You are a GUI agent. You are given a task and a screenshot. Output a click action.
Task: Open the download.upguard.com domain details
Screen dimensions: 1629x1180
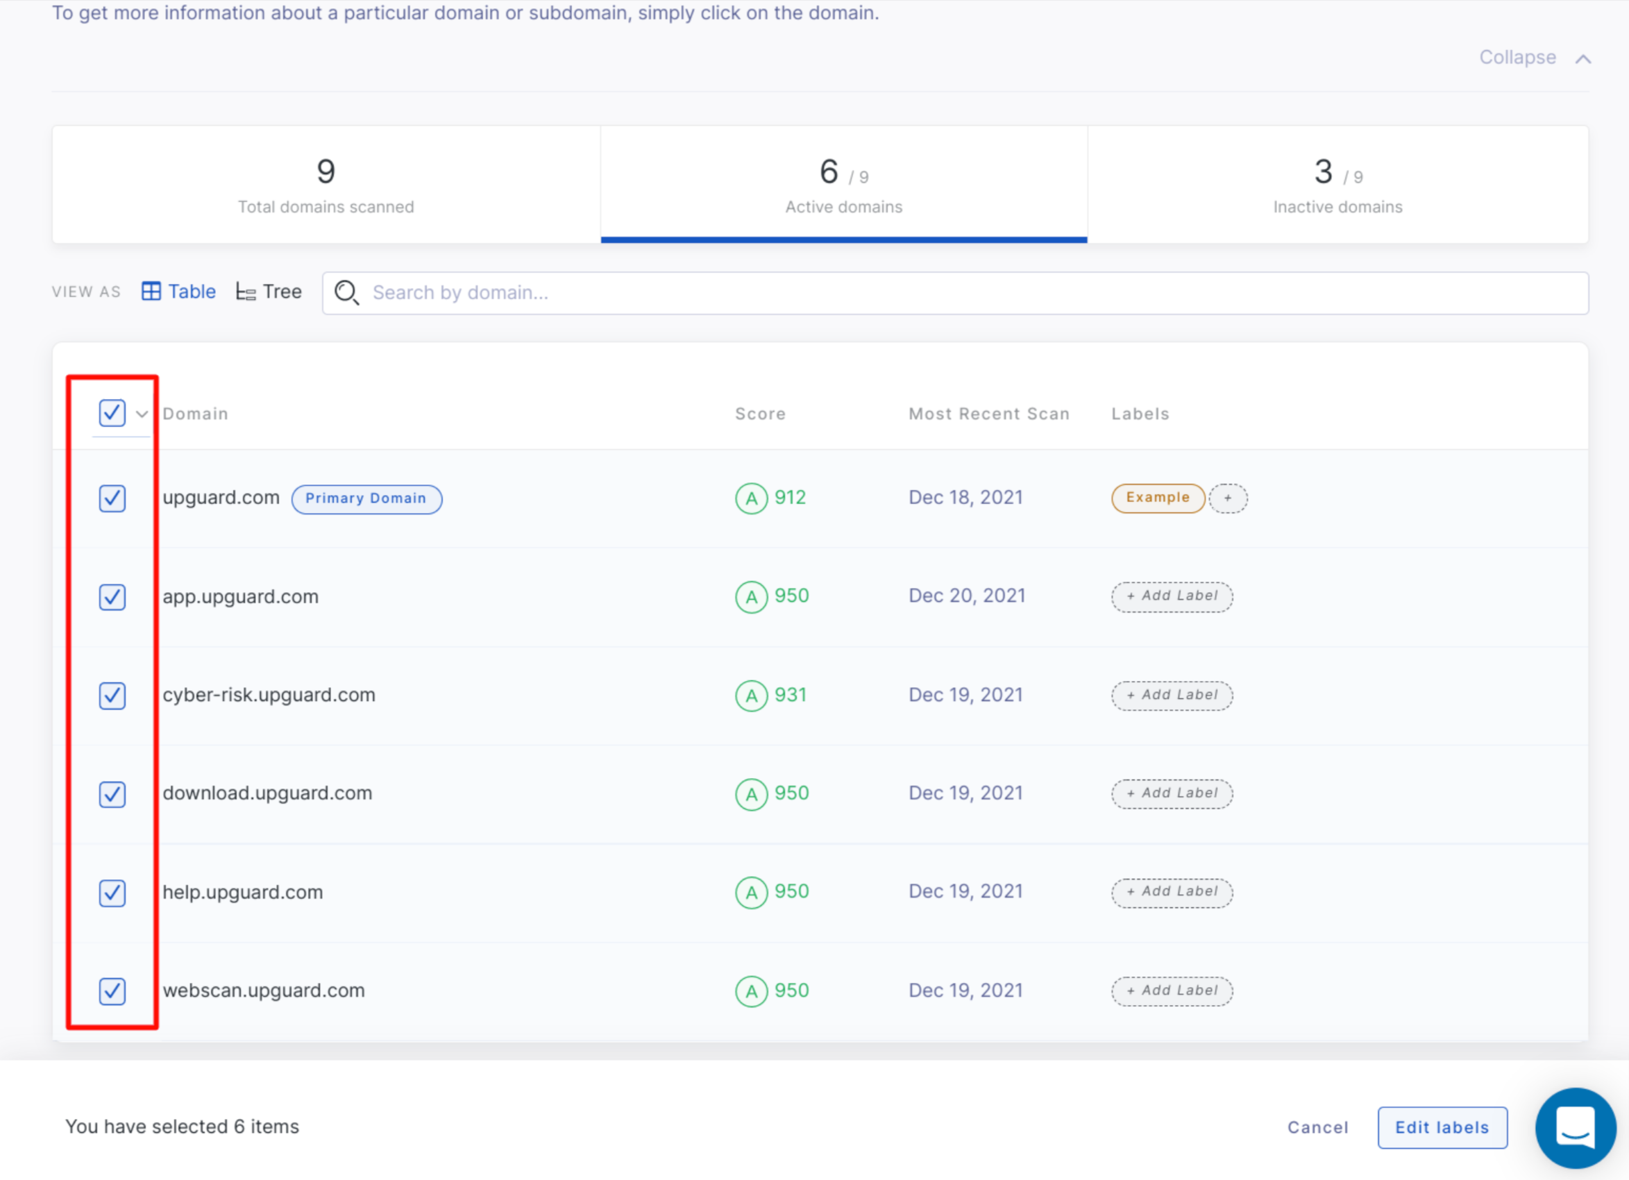[x=267, y=793]
